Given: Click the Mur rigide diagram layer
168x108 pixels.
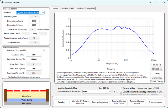Looking at the screenshot, I should click(x=27, y=104).
